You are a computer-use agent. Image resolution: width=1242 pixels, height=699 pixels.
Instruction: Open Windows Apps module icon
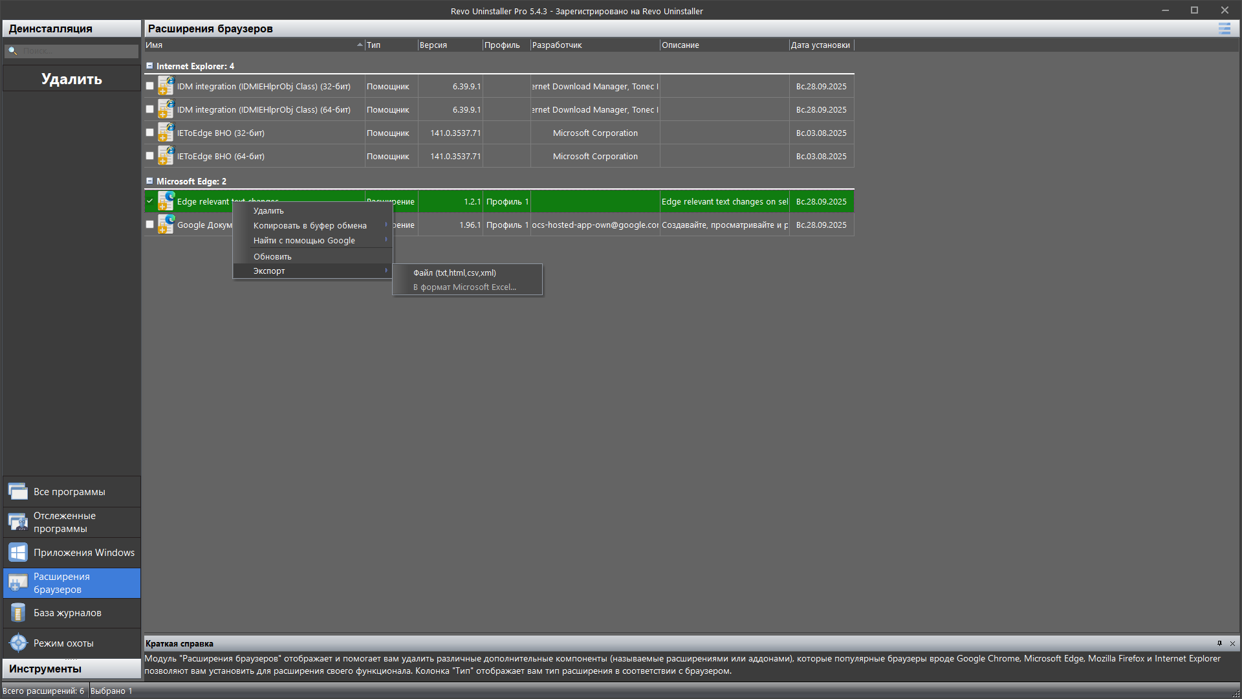click(x=18, y=553)
